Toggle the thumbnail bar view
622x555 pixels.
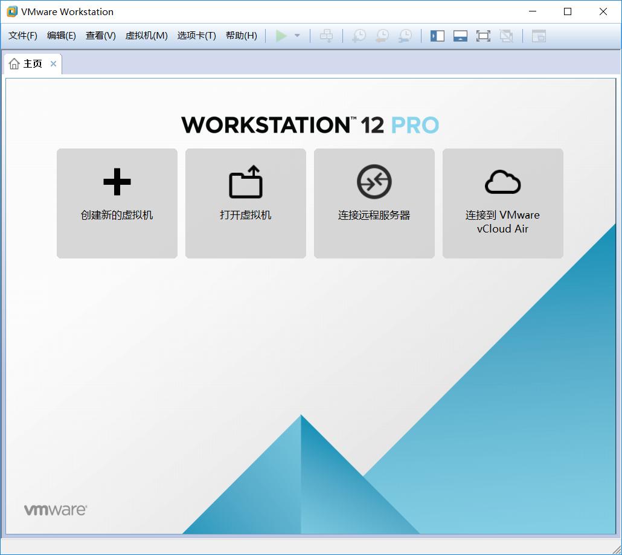coord(460,36)
